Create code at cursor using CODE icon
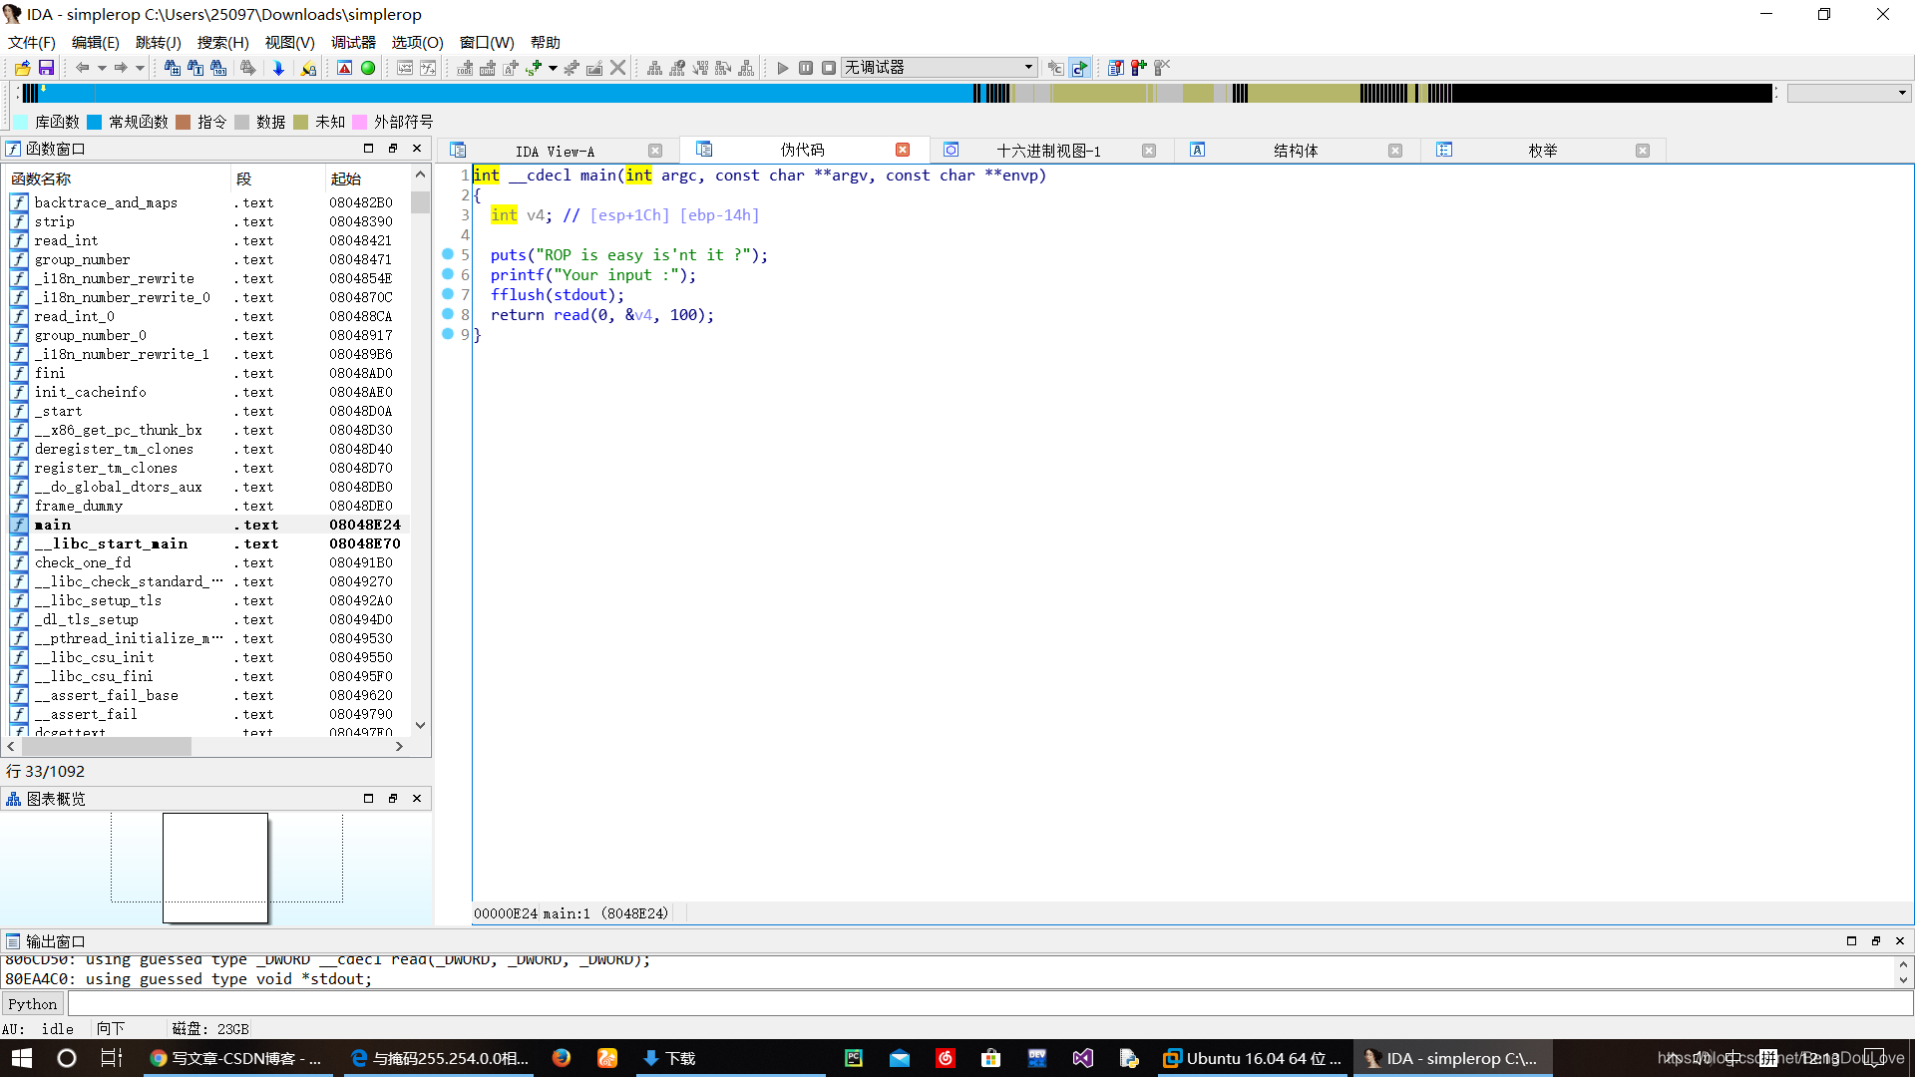This screenshot has width=1915, height=1077. click(x=464, y=67)
